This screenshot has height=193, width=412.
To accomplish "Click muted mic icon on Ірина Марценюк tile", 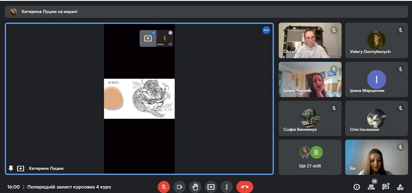I will click(400, 69).
